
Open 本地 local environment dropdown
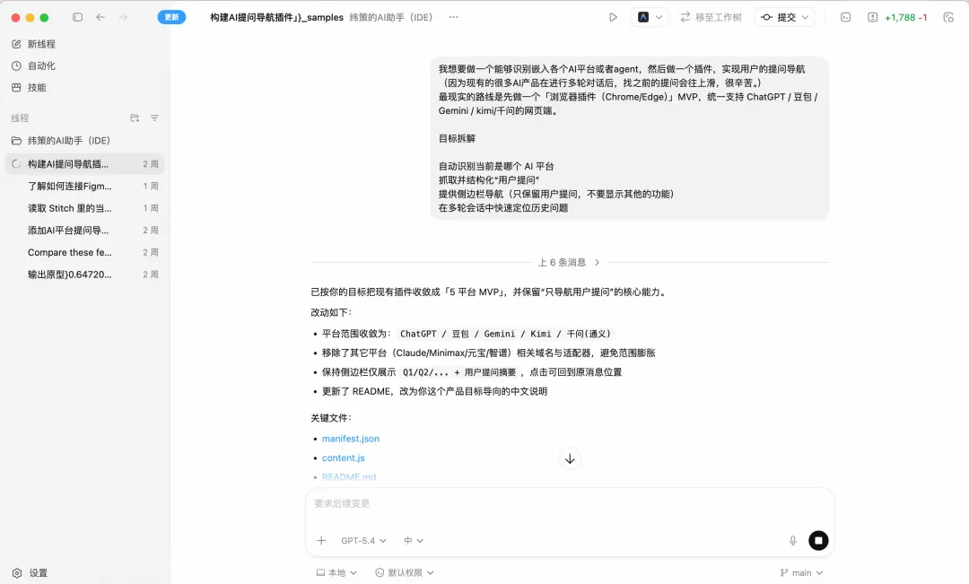(336, 573)
